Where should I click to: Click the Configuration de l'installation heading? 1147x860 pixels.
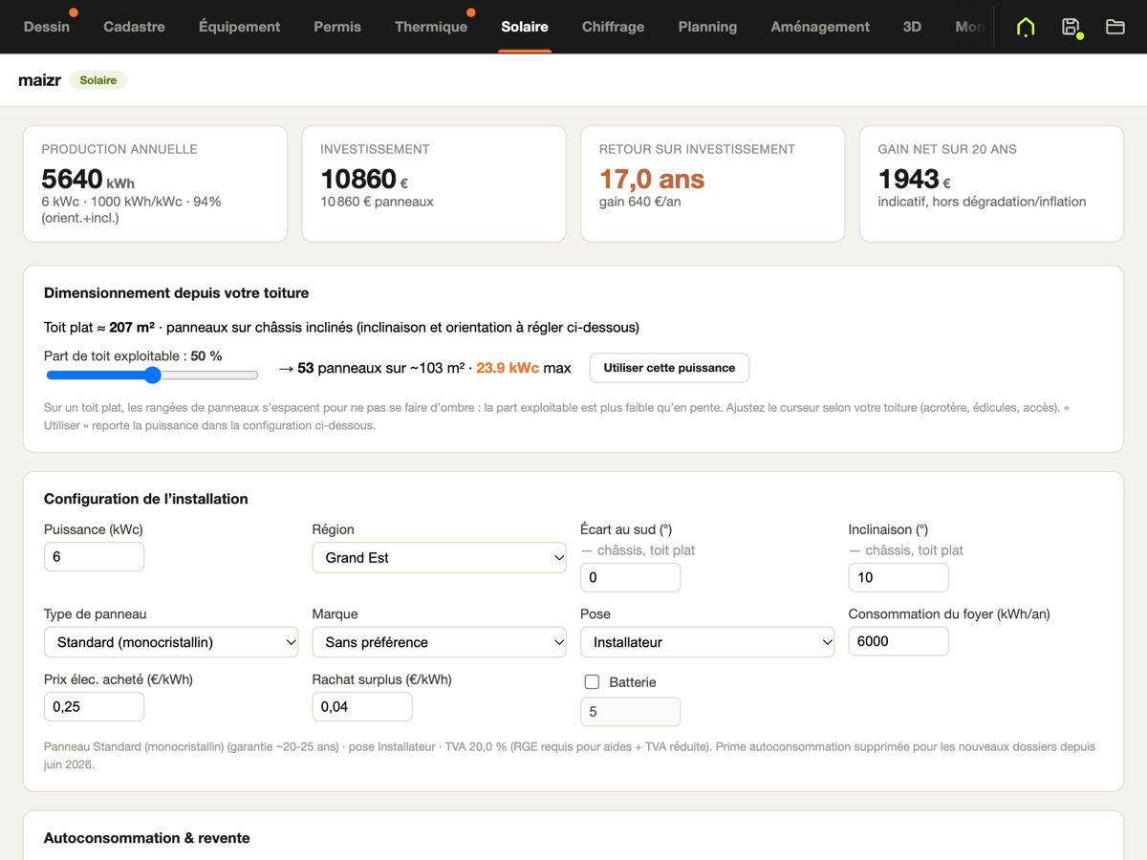tap(146, 499)
